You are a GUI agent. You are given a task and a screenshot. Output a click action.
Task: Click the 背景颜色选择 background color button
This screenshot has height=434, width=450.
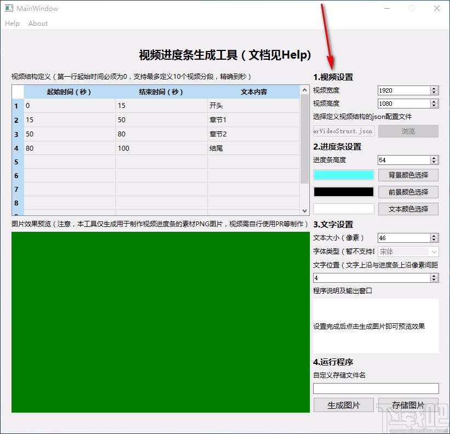[408, 175]
